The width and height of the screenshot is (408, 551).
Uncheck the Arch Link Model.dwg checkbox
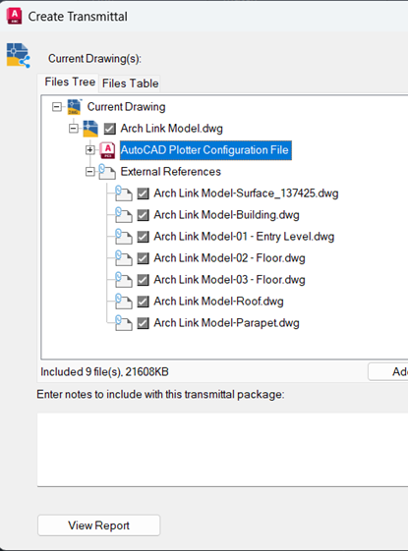point(110,129)
